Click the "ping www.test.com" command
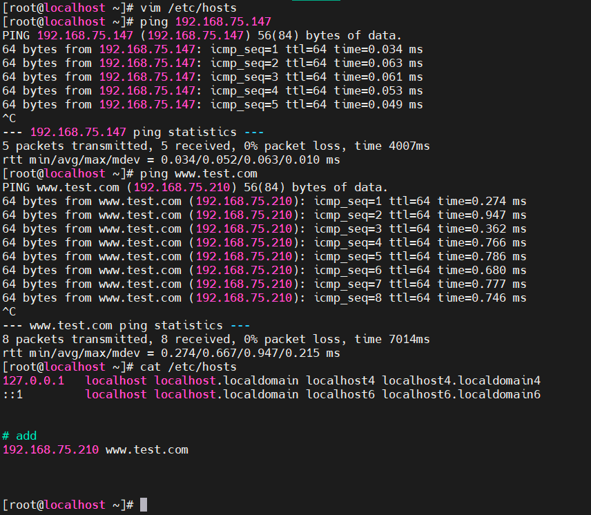This screenshot has height=515, width=591. 199,174
